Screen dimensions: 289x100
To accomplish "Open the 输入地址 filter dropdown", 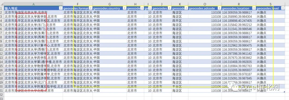I will click(x=61, y=9).
